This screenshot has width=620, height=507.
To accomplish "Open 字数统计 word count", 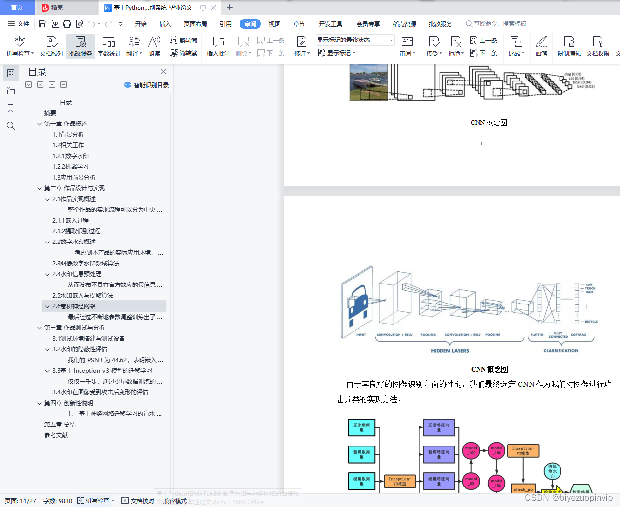I will tap(109, 46).
